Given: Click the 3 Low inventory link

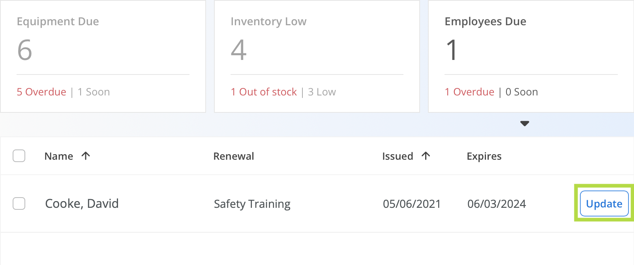Looking at the screenshot, I should point(322,92).
